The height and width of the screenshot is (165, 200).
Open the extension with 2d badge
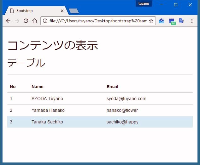pos(172,21)
